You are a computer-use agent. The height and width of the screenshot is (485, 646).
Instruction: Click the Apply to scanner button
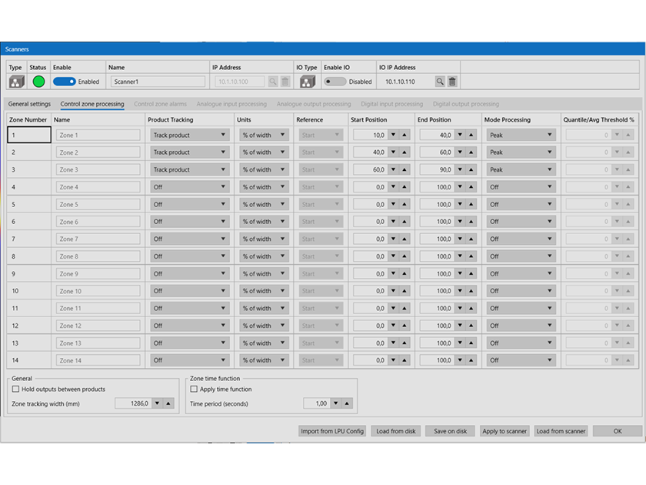[504, 431]
